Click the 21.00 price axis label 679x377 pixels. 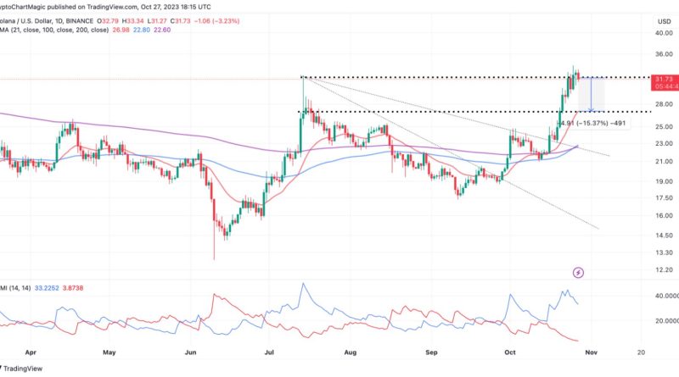click(x=664, y=162)
